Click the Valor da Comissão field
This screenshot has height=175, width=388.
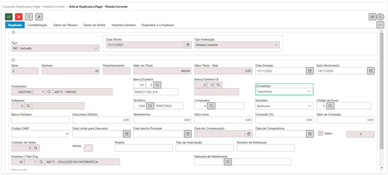pos(345,120)
